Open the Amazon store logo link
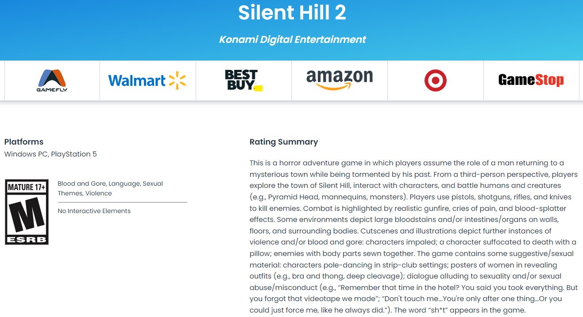 340,80
